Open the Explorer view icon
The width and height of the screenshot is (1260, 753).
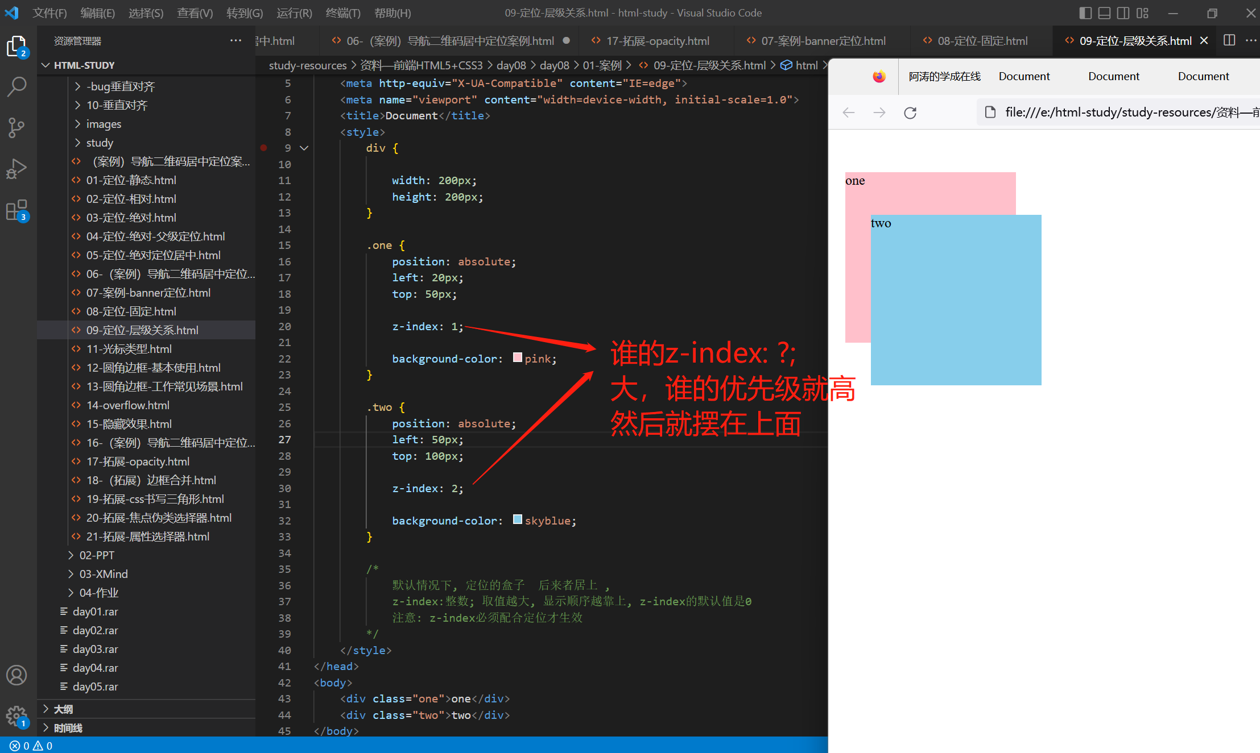point(16,47)
